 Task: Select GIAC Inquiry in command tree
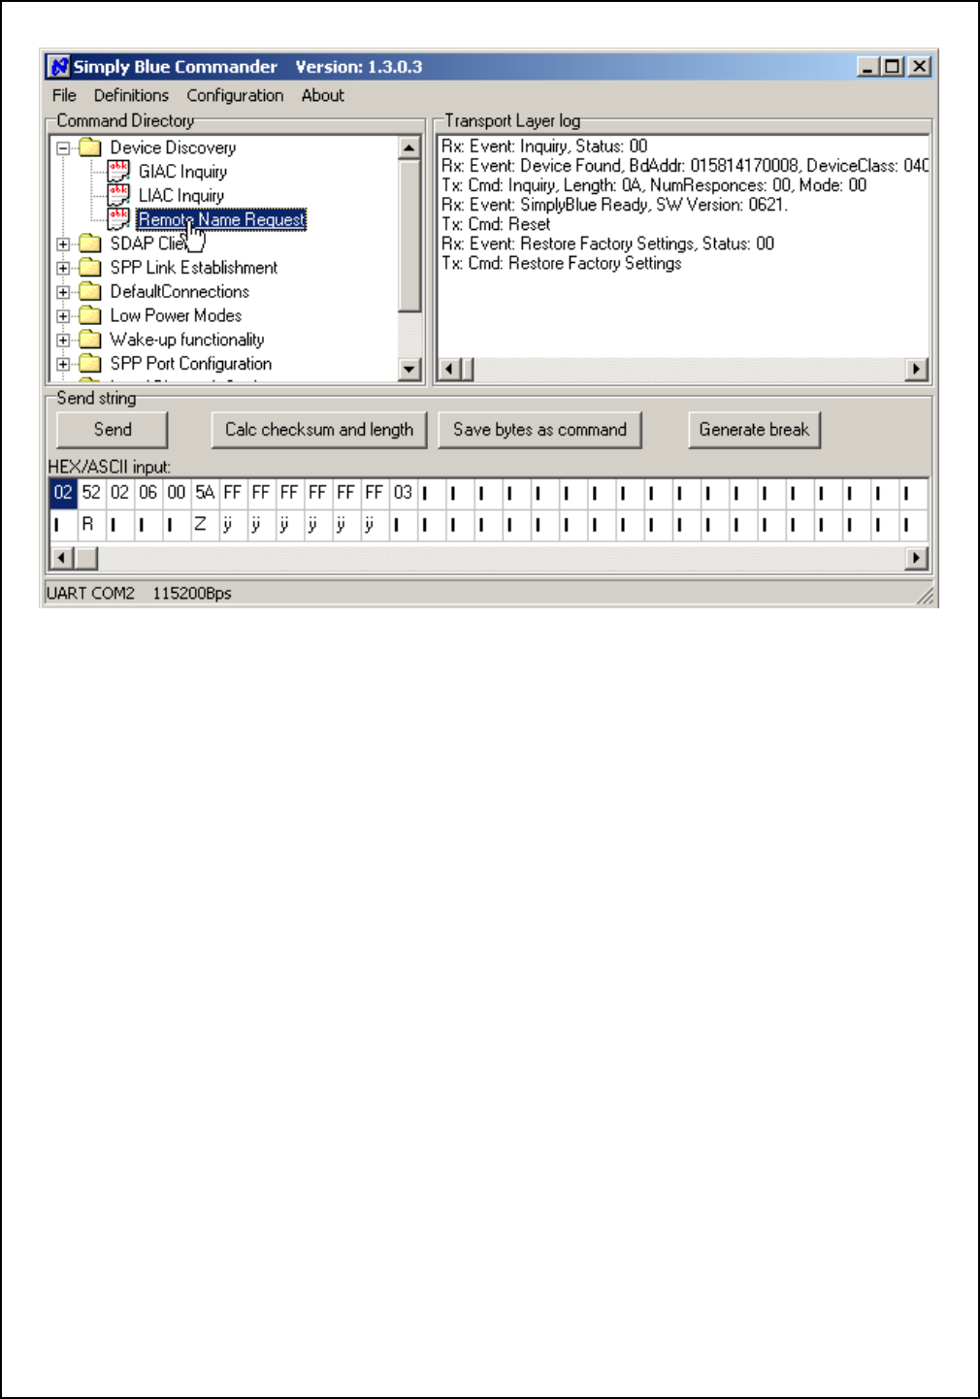click(x=182, y=172)
